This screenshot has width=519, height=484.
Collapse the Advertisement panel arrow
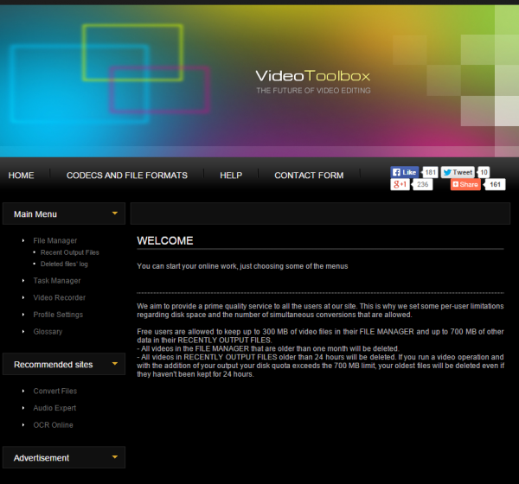pyautogui.click(x=115, y=457)
